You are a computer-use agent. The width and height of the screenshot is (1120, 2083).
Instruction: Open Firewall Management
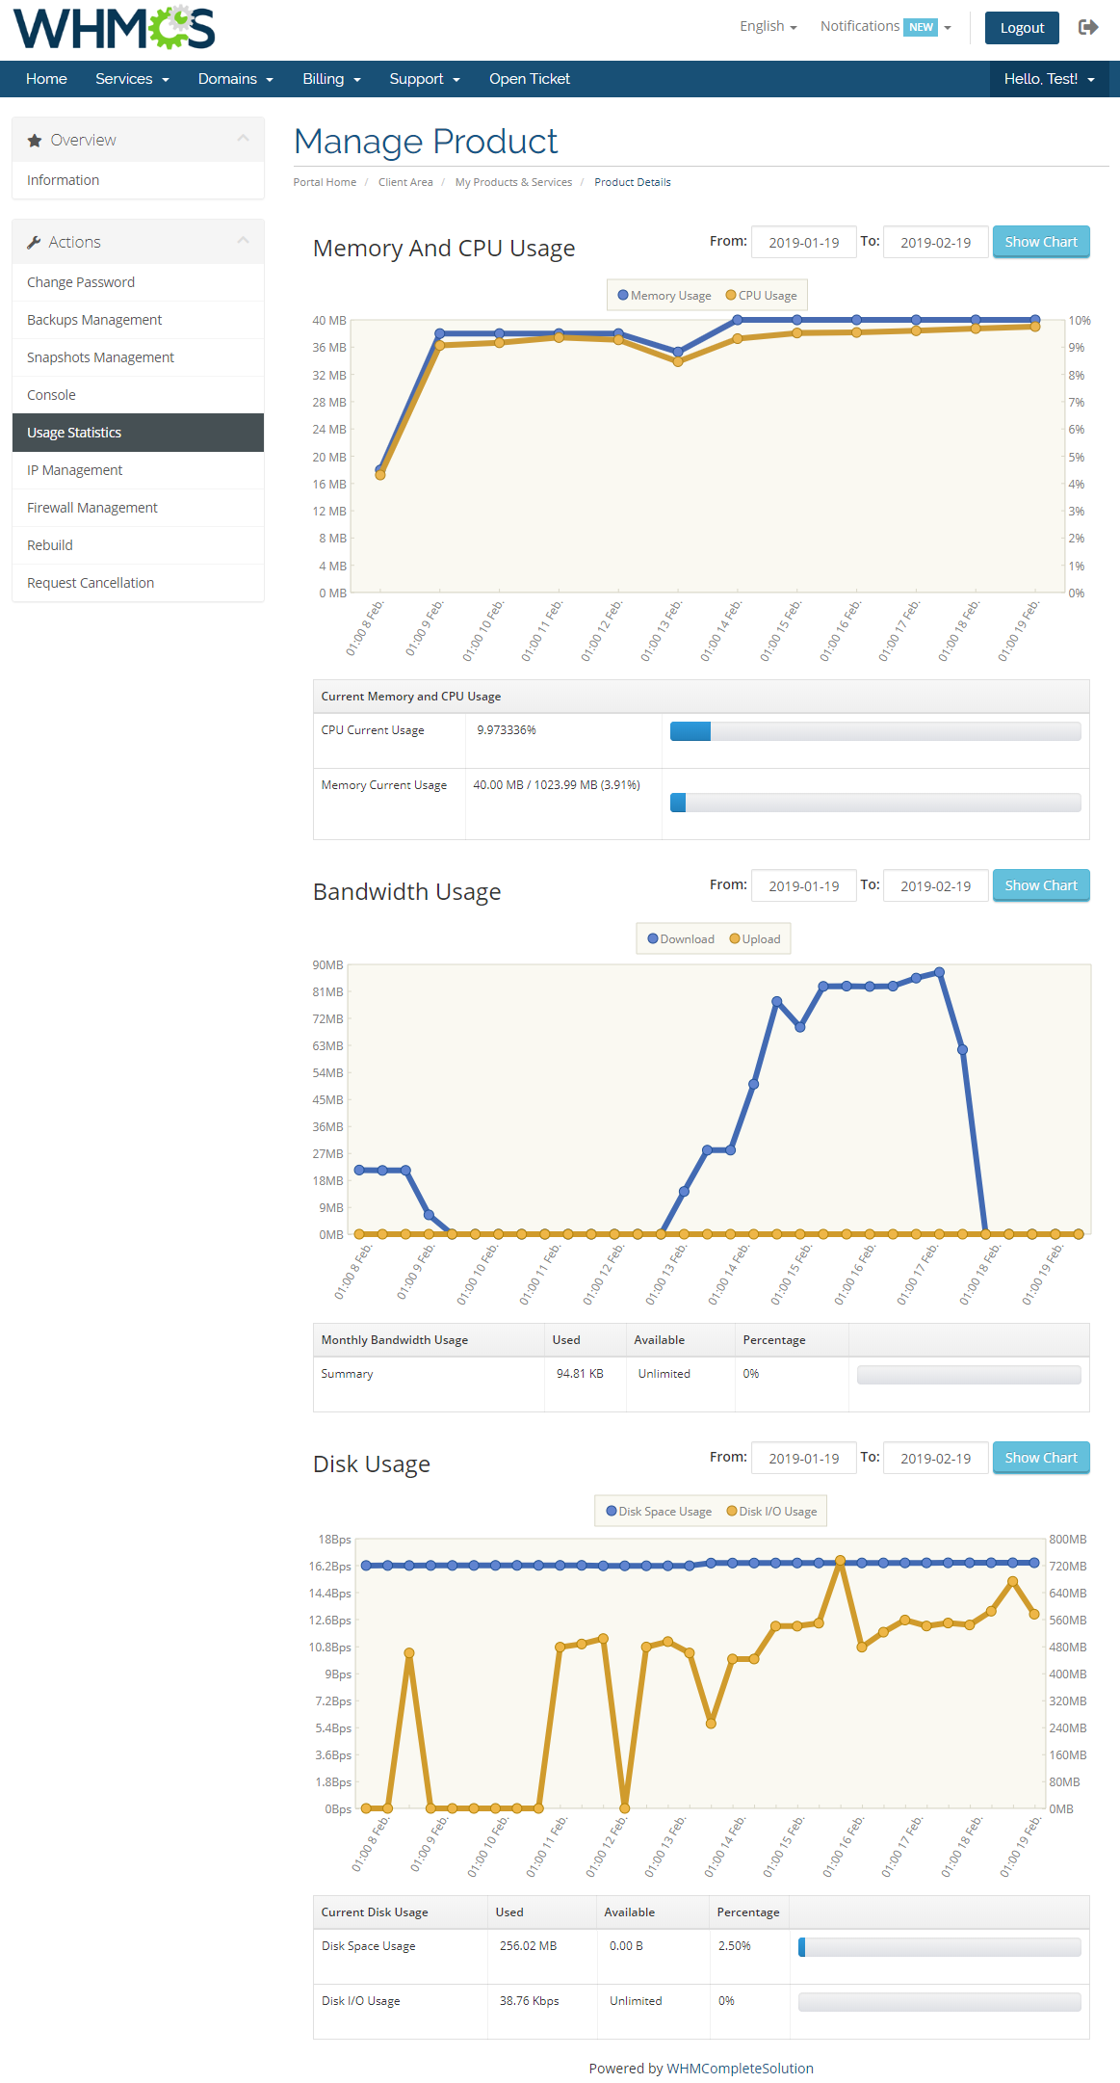pos(138,508)
